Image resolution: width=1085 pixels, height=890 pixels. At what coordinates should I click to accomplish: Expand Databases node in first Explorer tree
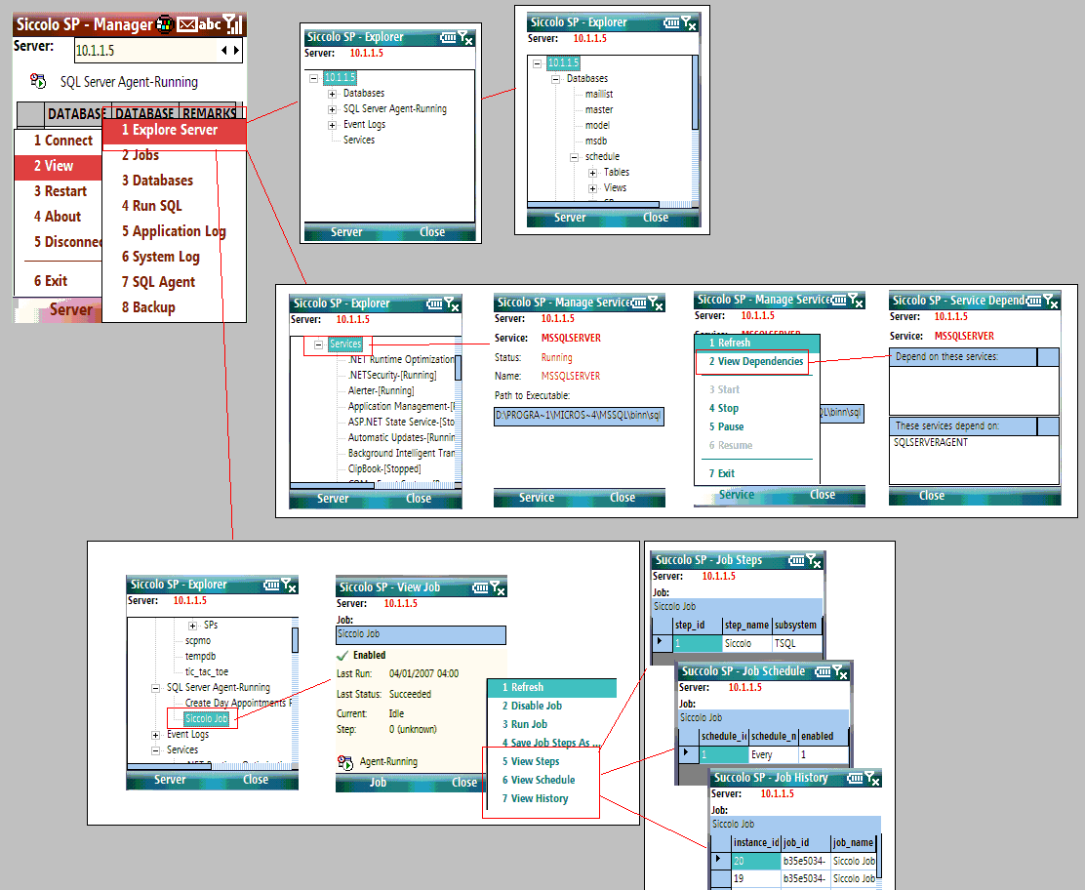tap(332, 94)
